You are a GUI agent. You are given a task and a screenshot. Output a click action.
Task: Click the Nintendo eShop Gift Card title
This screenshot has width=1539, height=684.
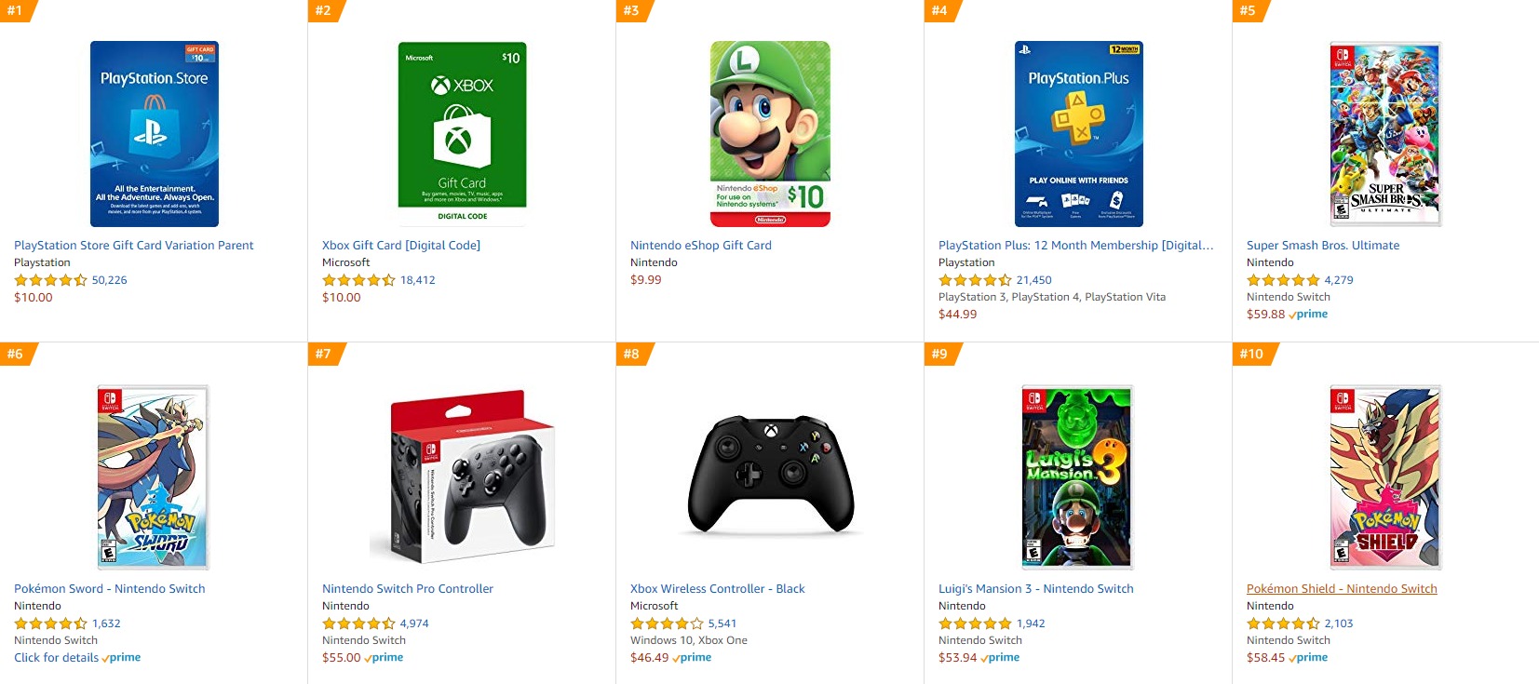click(700, 246)
